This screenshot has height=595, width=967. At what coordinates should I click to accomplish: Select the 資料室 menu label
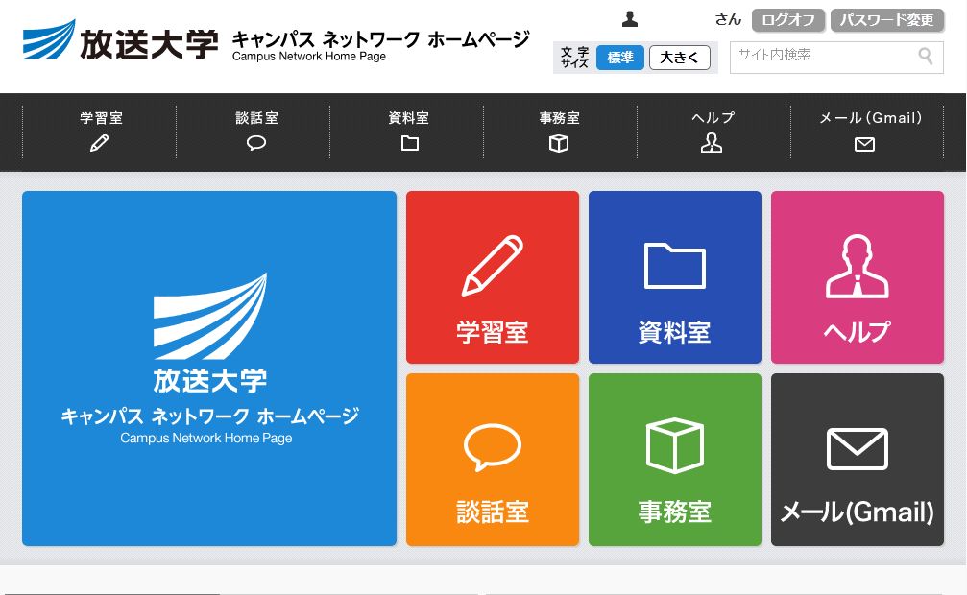[x=409, y=118]
